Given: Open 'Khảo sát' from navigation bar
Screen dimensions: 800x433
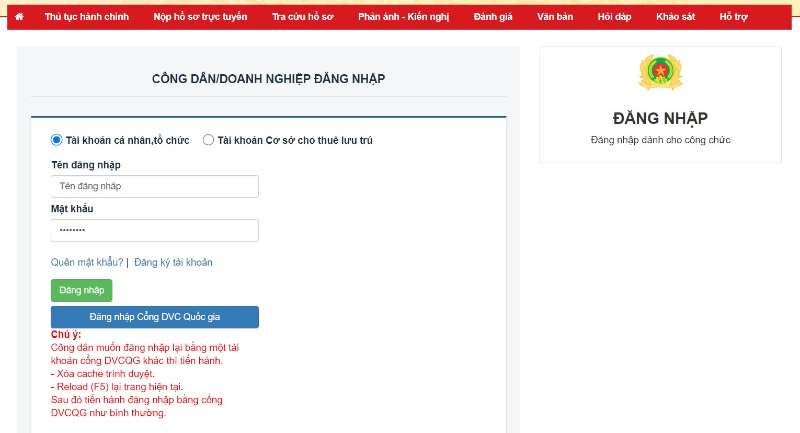Looking at the screenshot, I should coord(676,17).
